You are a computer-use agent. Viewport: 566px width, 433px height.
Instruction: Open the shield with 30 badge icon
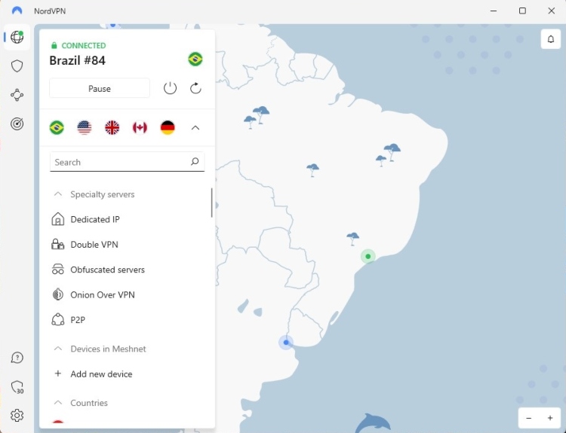[17, 388]
